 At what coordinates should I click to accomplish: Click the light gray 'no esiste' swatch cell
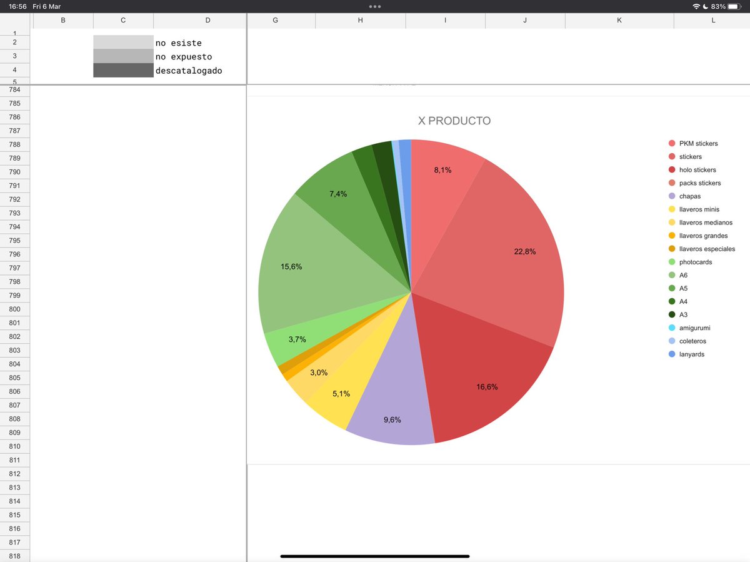(x=123, y=42)
